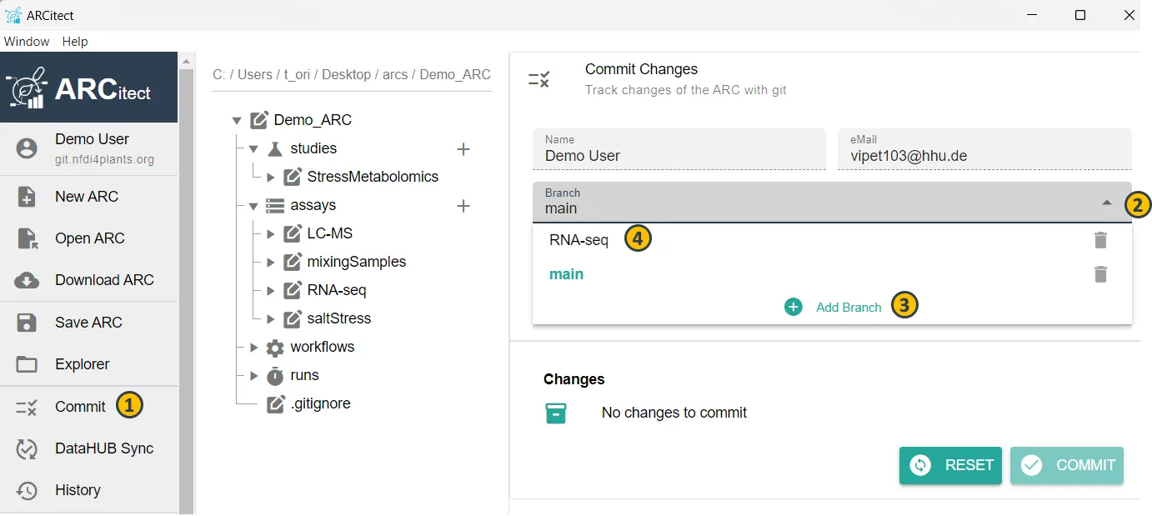
Task: Click the plus icon next to studies
Action: click(x=463, y=149)
